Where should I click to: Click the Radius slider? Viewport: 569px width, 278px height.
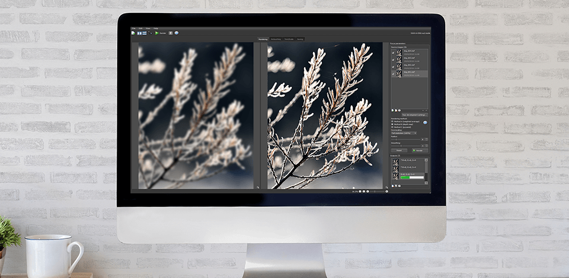[405, 140]
